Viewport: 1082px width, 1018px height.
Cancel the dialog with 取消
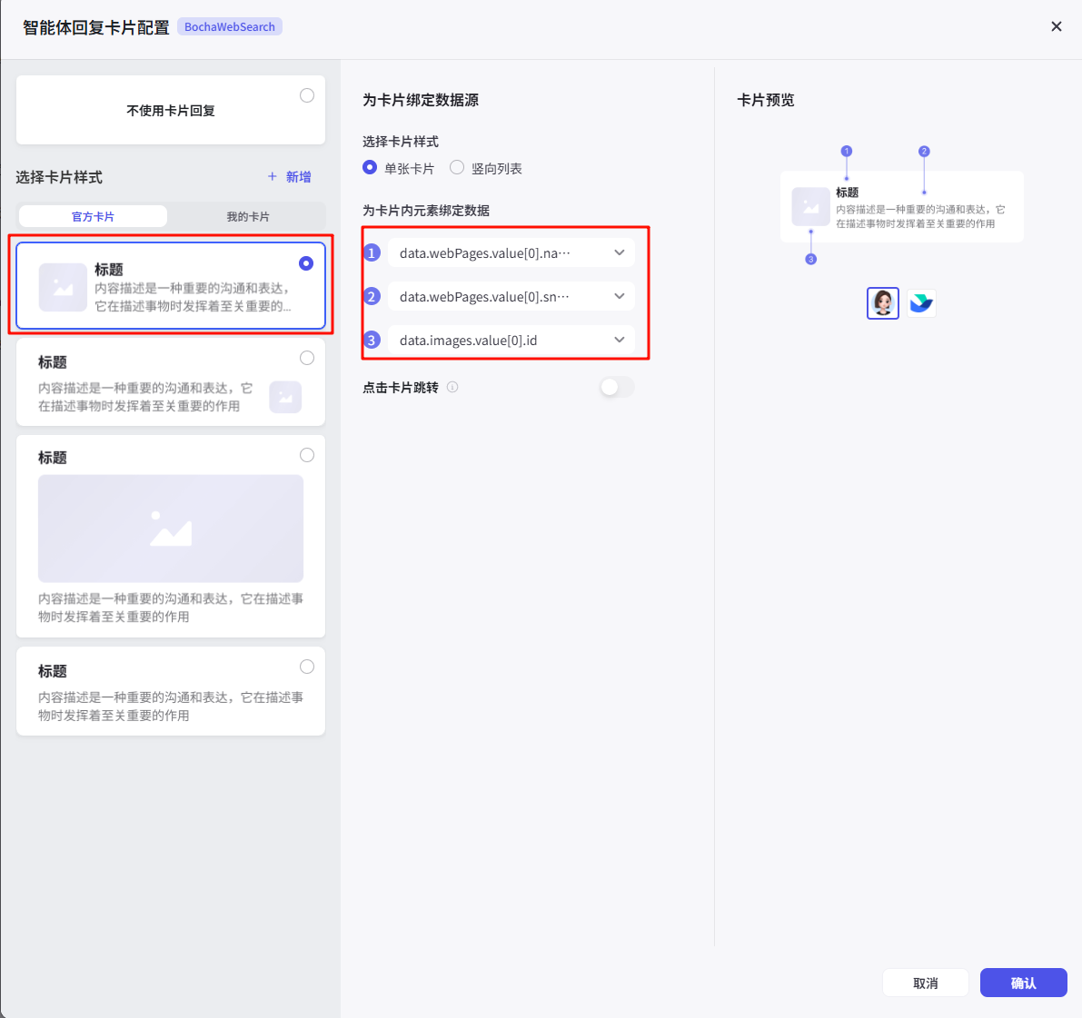pos(925,983)
